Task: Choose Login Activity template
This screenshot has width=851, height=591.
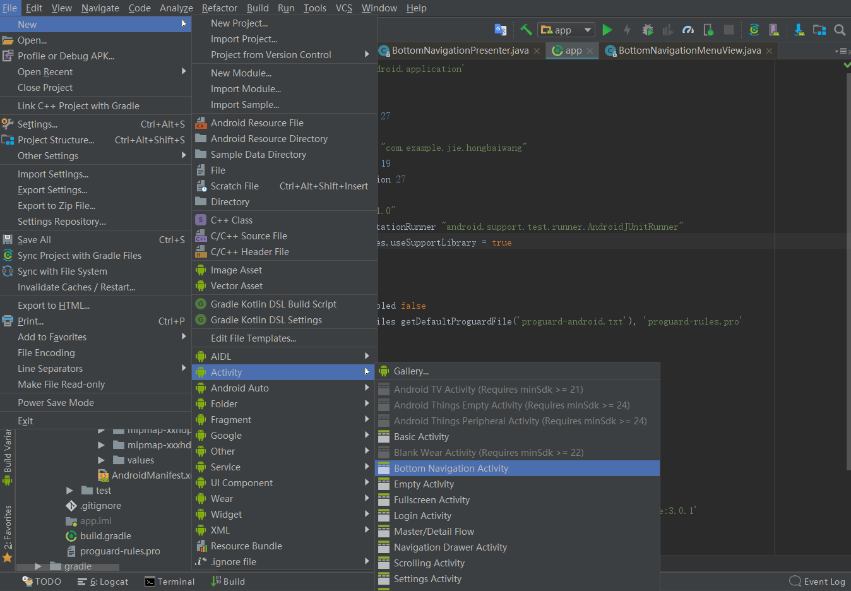Action: coord(518,516)
